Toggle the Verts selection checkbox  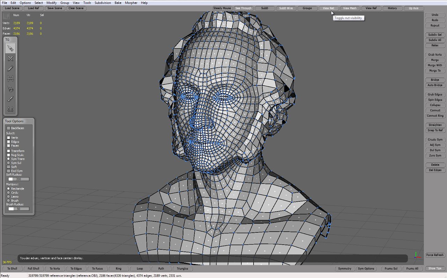tap(9, 138)
